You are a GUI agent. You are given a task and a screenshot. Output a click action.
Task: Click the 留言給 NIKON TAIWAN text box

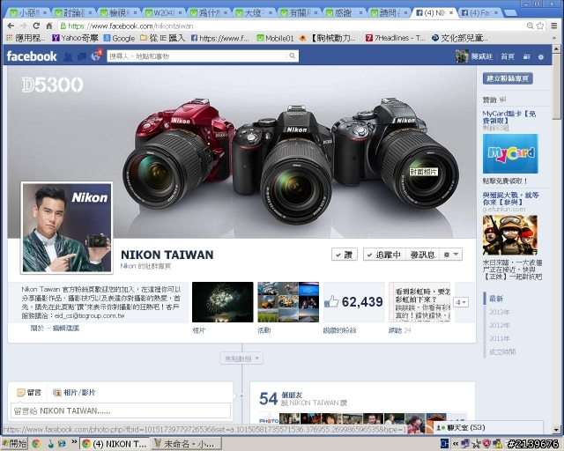click(x=121, y=410)
